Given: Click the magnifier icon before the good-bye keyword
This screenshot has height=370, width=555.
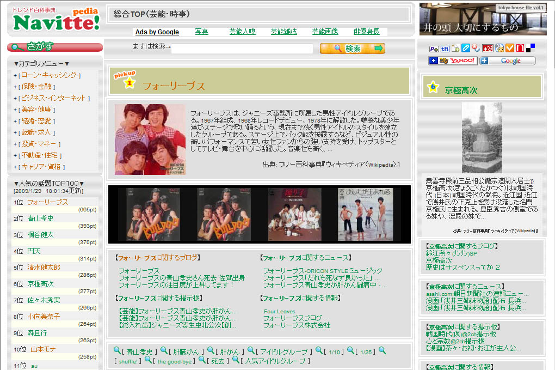Looking at the screenshot, I should point(149,360).
